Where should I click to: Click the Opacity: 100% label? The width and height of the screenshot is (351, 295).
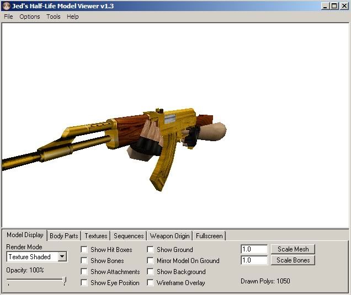(25, 270)
